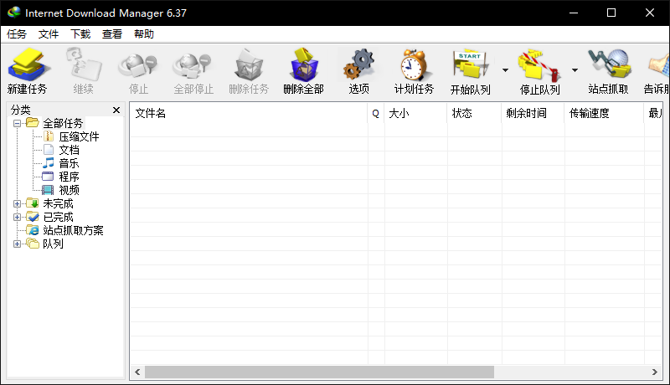
Task: Open 计划任务 (scheduler) clock icon
Action: [414, 65]
